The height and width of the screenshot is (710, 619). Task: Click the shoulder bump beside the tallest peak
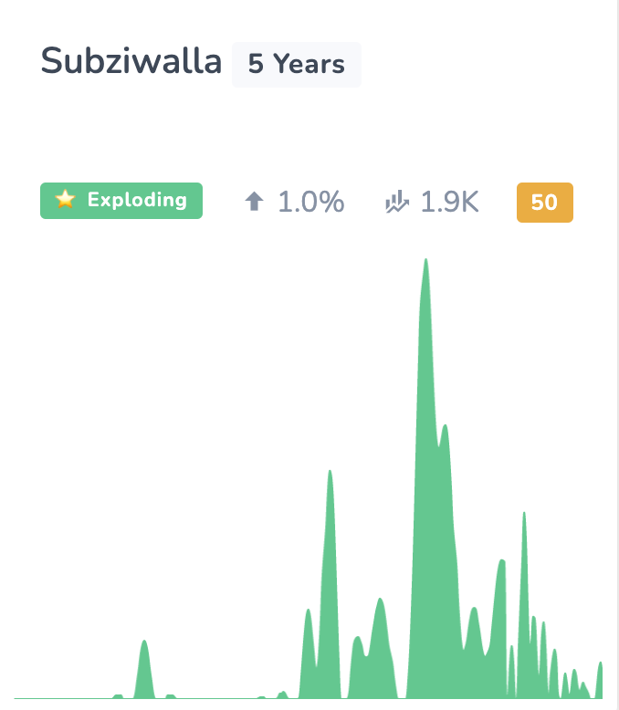tap(446, 453)
